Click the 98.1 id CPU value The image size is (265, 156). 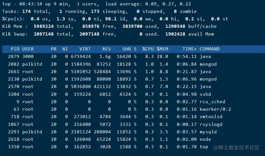pyautogui.click(x=111, y=19)
